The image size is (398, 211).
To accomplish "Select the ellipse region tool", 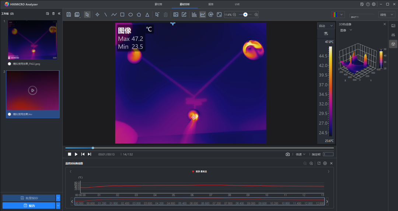I will 130,14.
